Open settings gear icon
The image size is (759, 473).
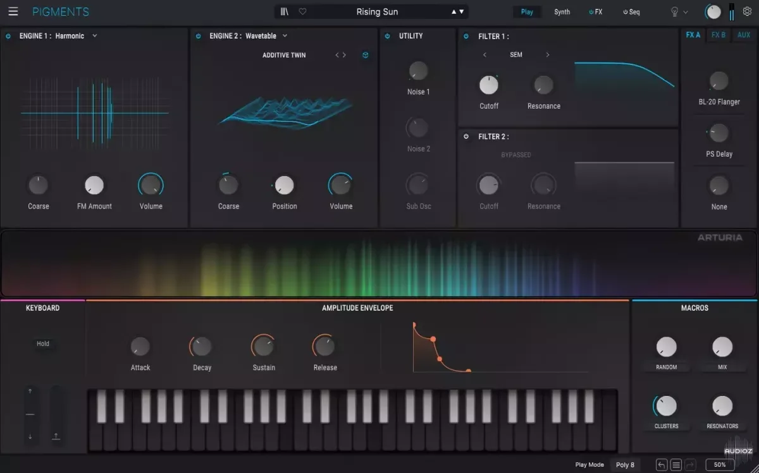tap(747, 11)
